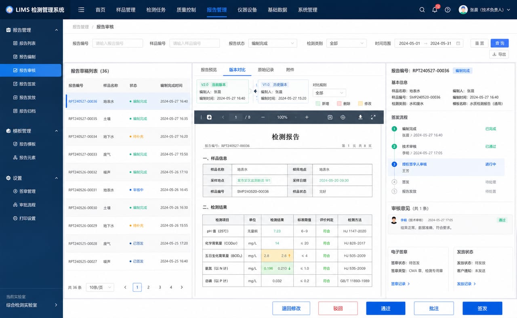517x318 pixels.
Task: Click the 报告列表 sidebar icon
Action: pyautogui.click(x=15, y=43)
